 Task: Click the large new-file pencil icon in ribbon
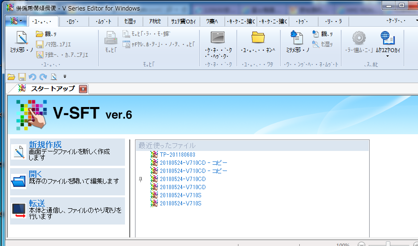point(22,38)
